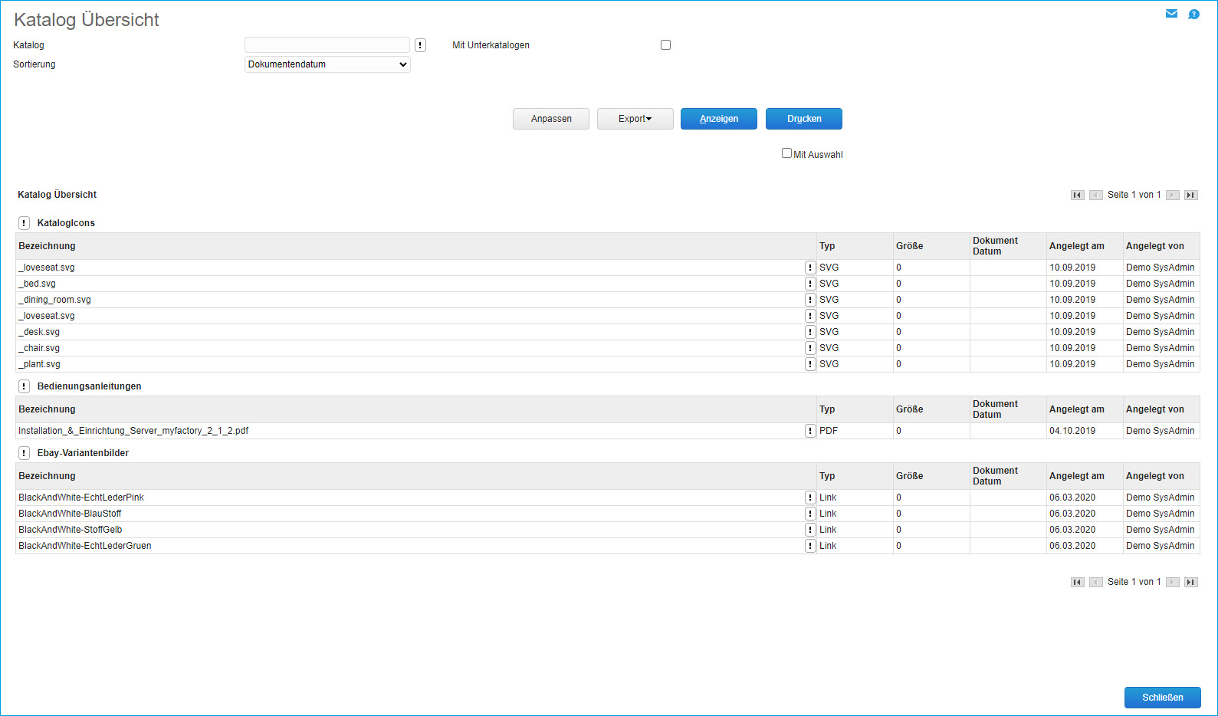Click the Bedienungsanleitungen group info icon
The width and height of the screenshot is (1218, 716).
25,386
